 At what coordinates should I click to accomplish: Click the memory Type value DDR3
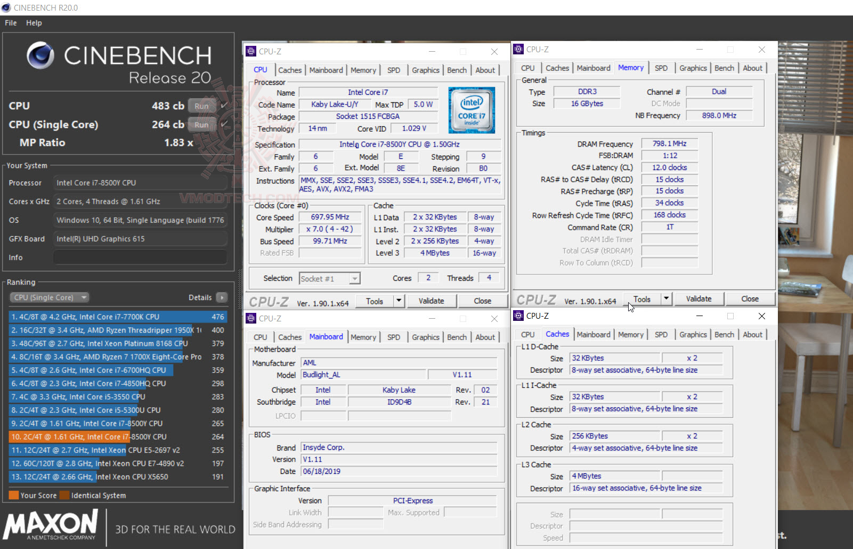(x=588, y=92)
